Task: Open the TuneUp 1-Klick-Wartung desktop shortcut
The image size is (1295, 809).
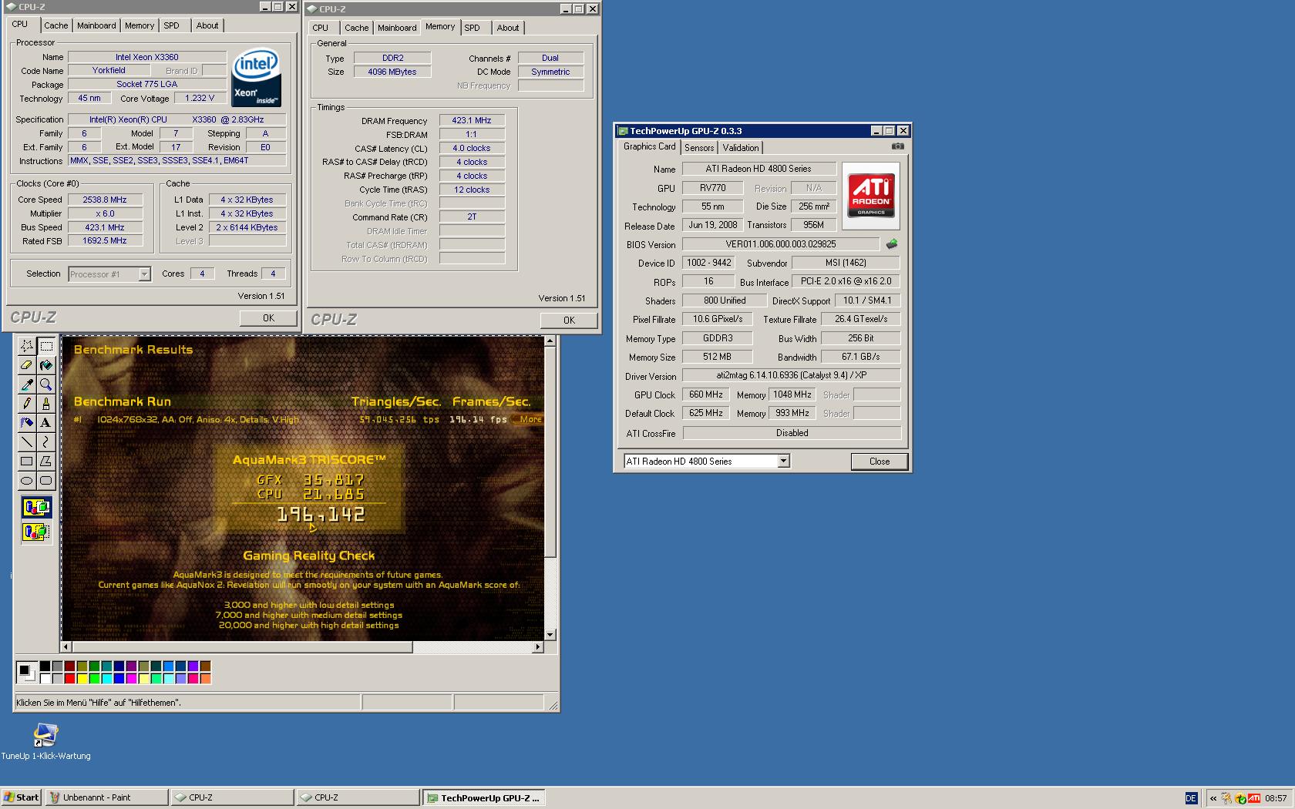Action: [45, 740]
